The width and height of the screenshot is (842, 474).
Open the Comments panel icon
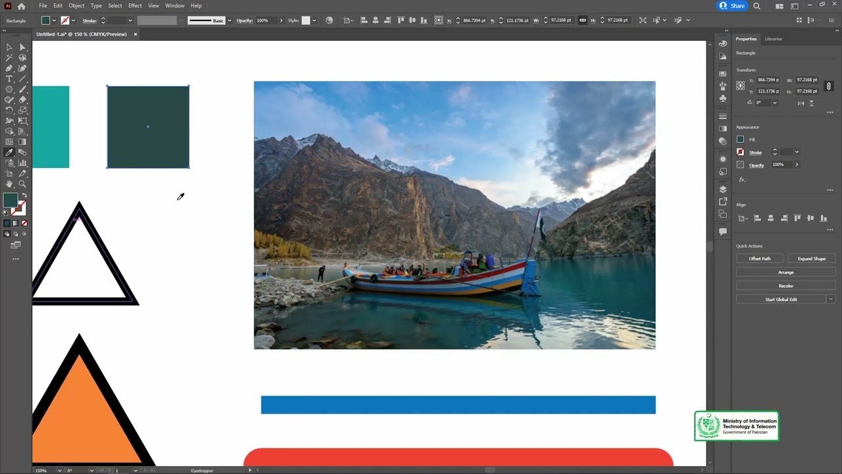tap(723, 232)
